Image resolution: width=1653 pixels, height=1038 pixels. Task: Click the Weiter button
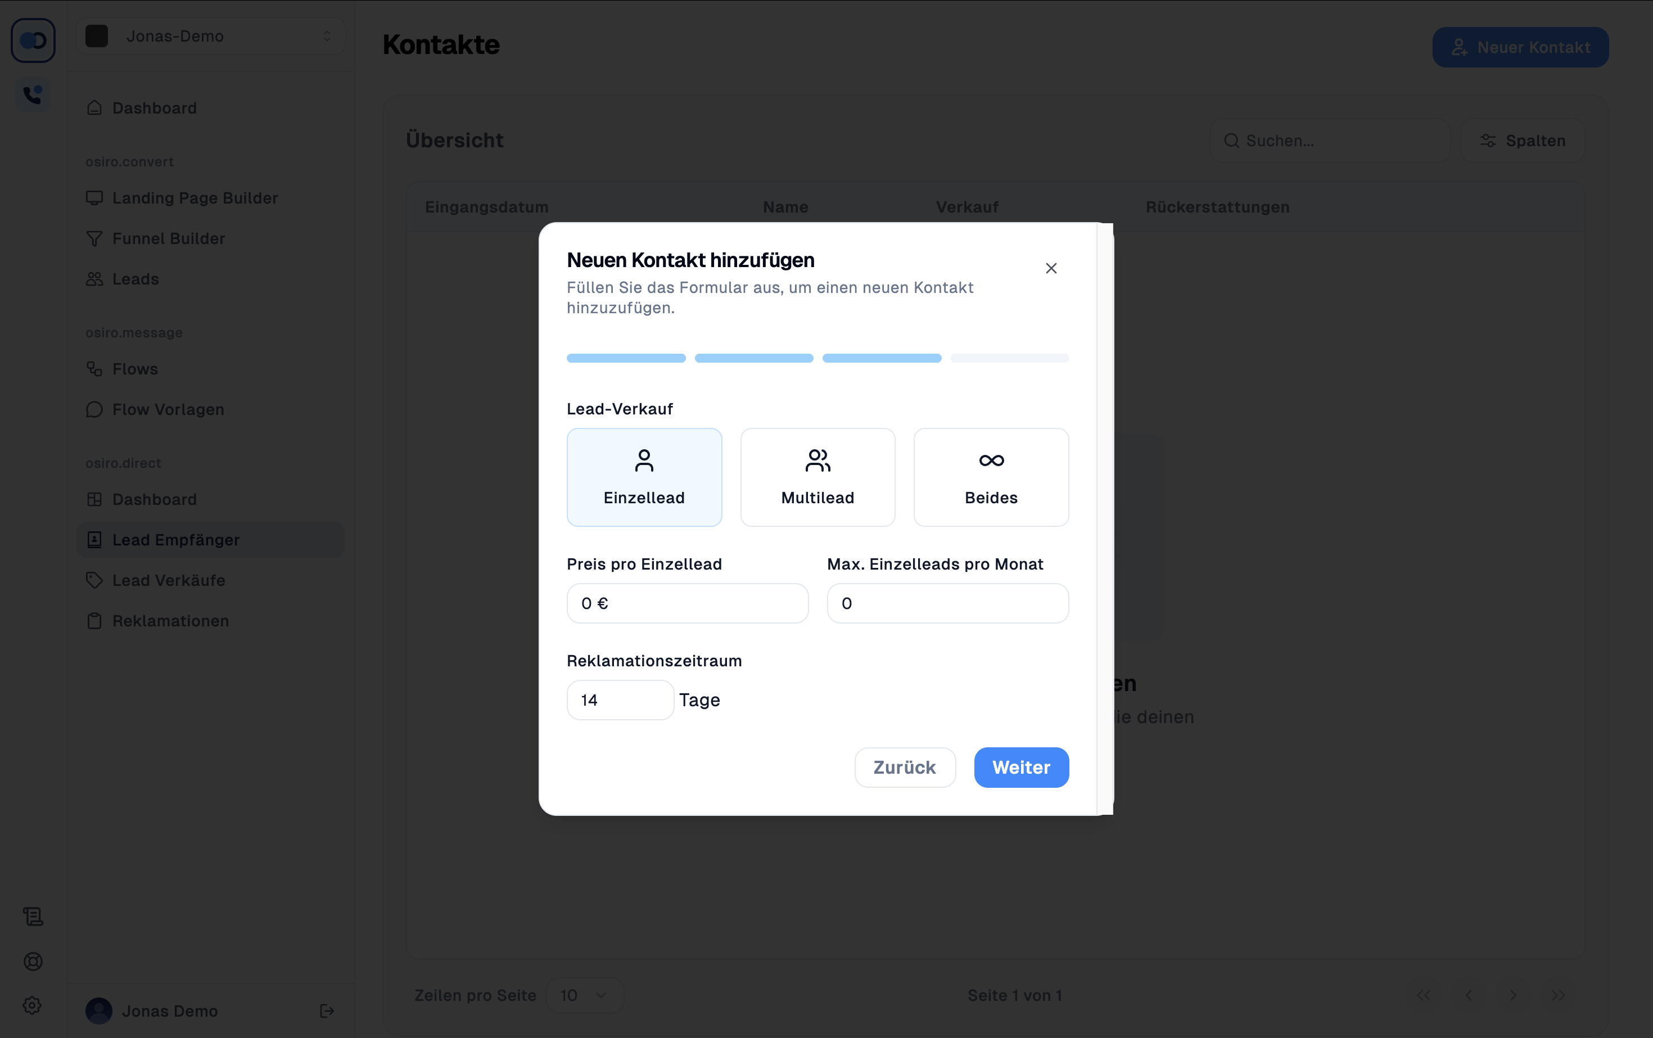(x=1021, y=767)
